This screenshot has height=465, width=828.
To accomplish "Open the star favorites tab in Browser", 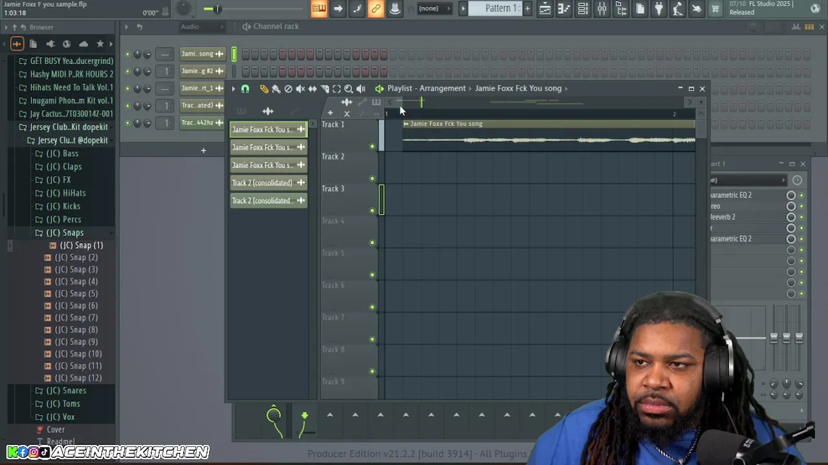I will pos(100,44).
